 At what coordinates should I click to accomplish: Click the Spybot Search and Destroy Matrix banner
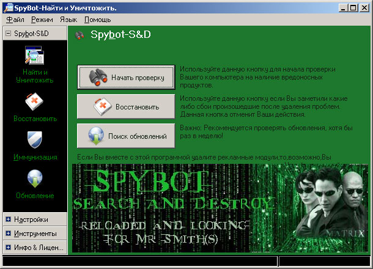220,208
